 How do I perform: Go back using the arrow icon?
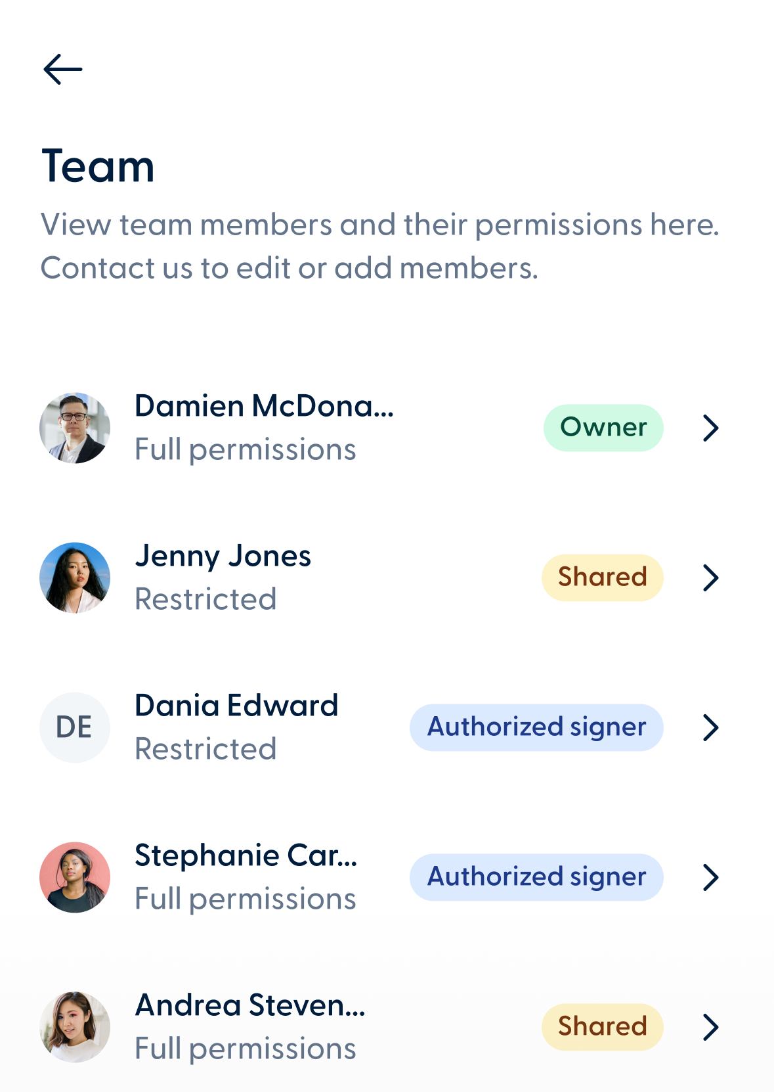63,70
